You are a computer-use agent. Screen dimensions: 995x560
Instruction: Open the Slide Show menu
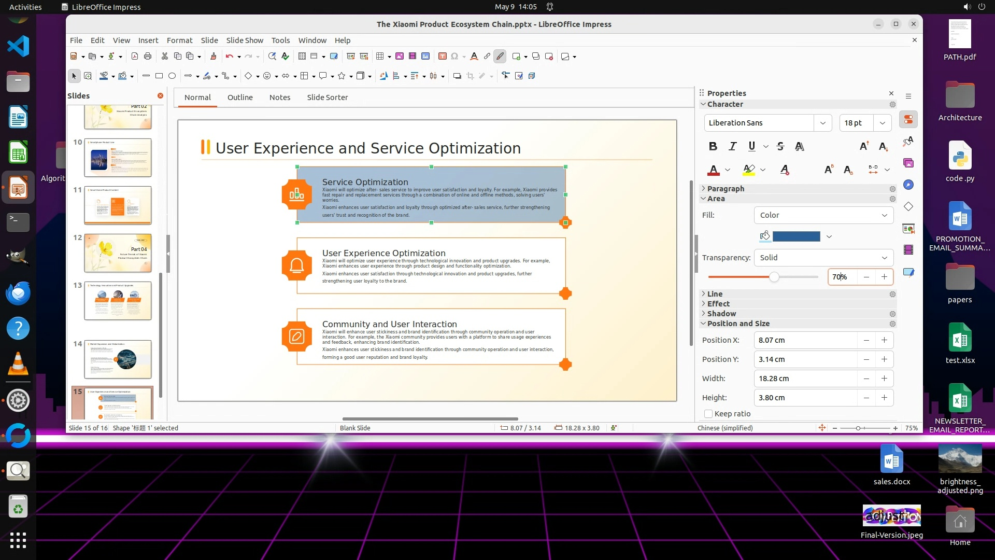point(244,40)
